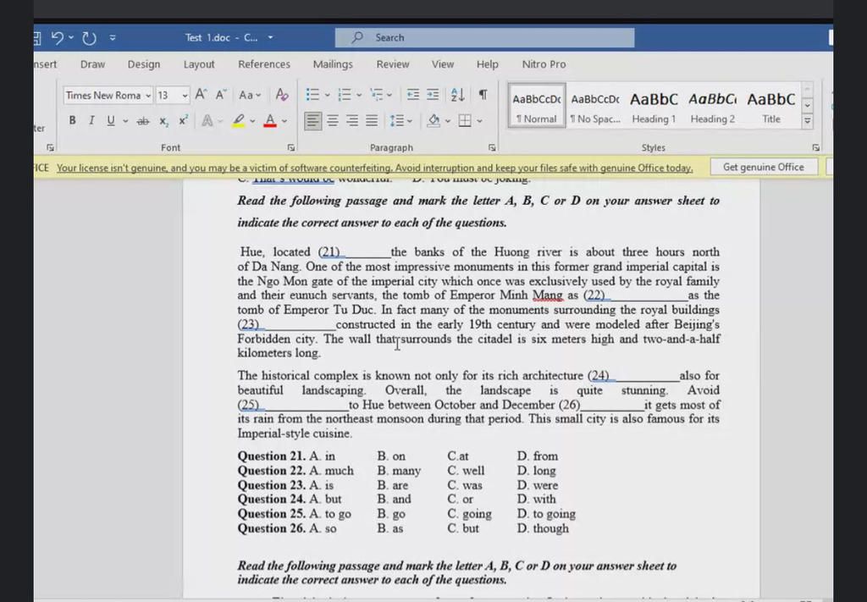Apply the yellow text highlight color

point(238,120)
